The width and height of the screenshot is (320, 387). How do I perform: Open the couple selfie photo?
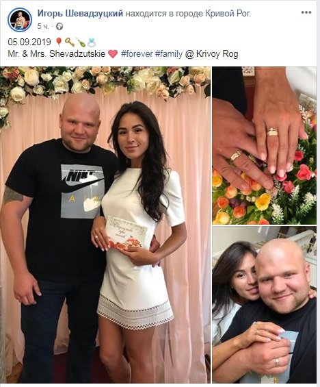265,305
